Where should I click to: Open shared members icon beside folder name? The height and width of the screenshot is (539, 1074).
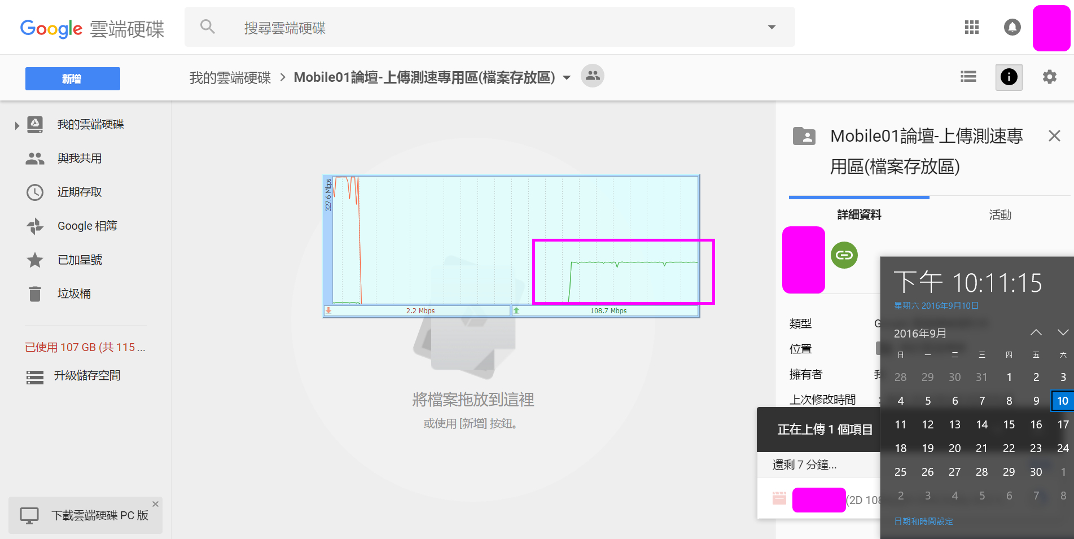pos(593,76)
